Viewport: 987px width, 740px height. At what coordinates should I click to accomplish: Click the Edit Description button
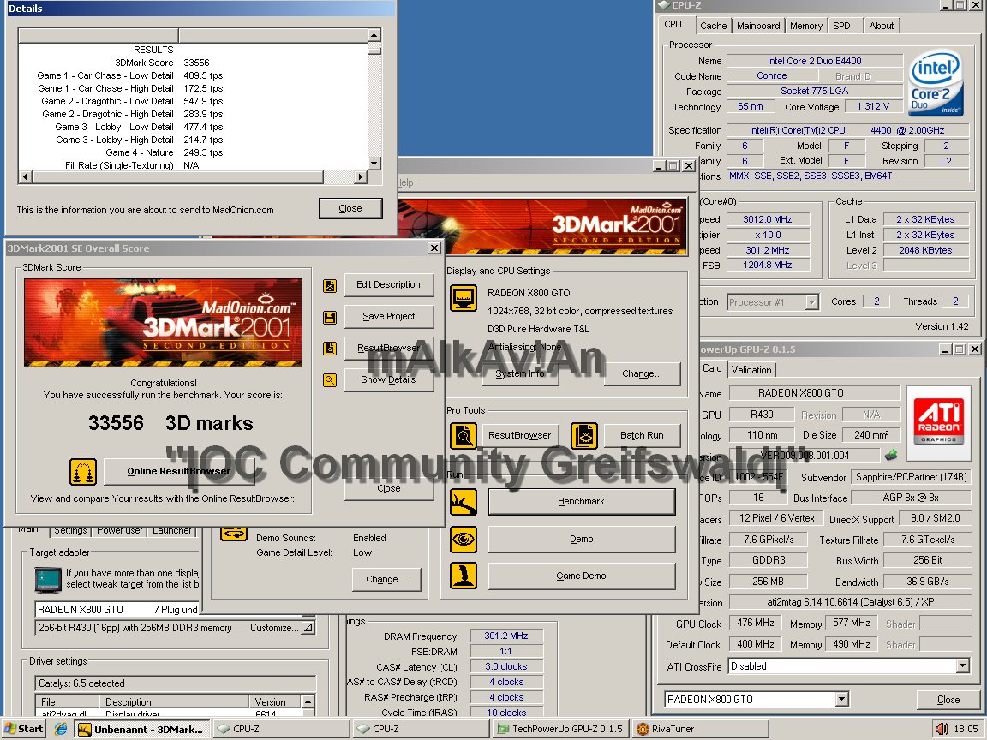388,285
